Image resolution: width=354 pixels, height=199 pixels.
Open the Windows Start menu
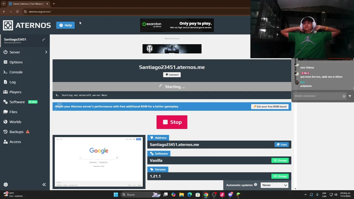point(116,195)
